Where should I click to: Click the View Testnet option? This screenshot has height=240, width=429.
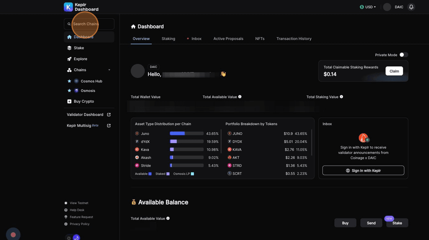[79, 203]
